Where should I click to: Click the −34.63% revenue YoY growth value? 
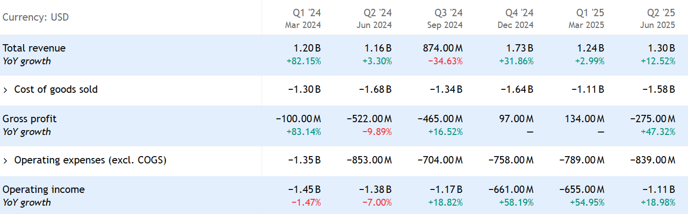[x=446, y=61]
